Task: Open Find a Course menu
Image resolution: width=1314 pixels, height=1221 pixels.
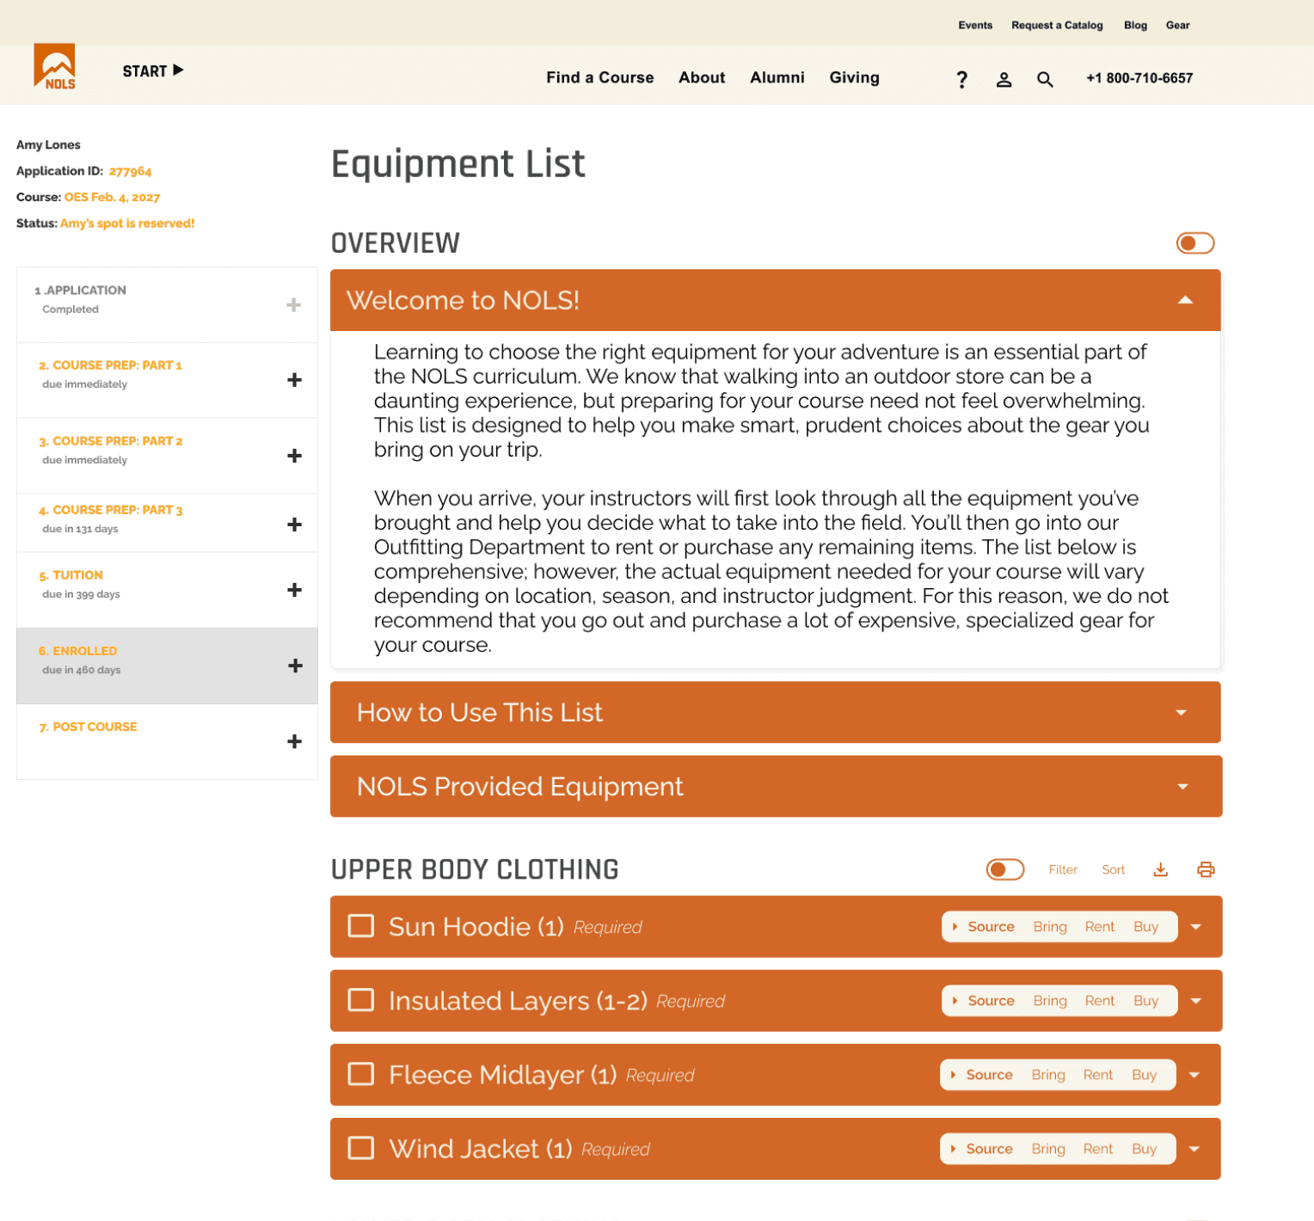Action: [599, 77]
